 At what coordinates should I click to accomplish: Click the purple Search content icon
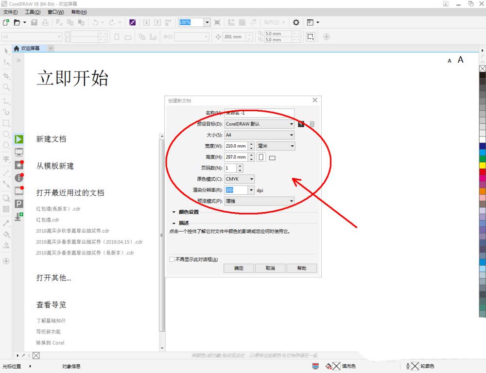click(x=132, y=22)
